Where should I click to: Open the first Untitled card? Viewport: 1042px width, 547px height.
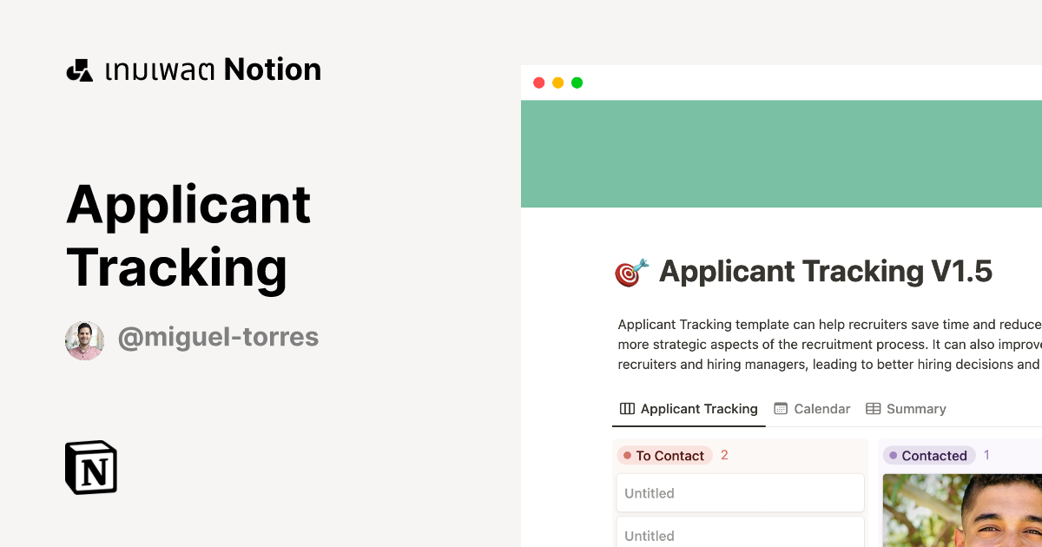pyautogui.click(x=740, y=492)
